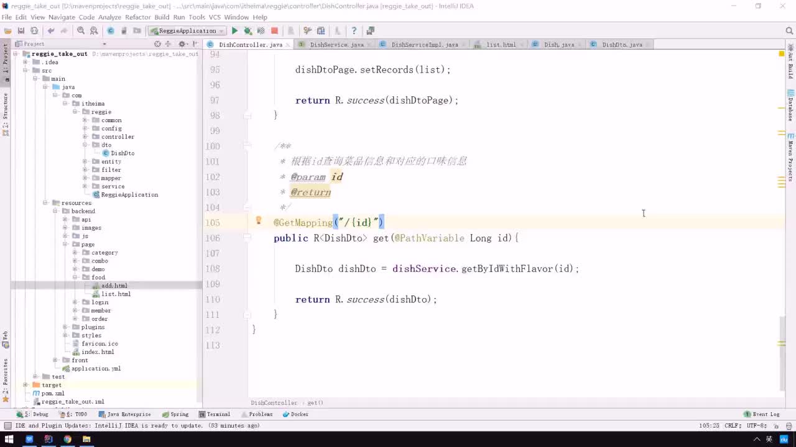Image resolution: width=796 pixels, height=447 pixels.
Task: Expand the common package
Action: (x=85, y=120)
